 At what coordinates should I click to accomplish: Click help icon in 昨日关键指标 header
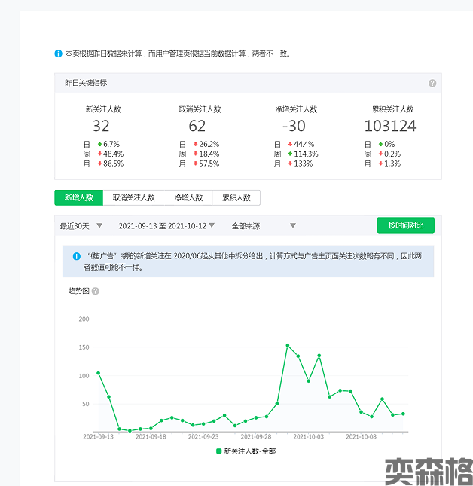432,84
